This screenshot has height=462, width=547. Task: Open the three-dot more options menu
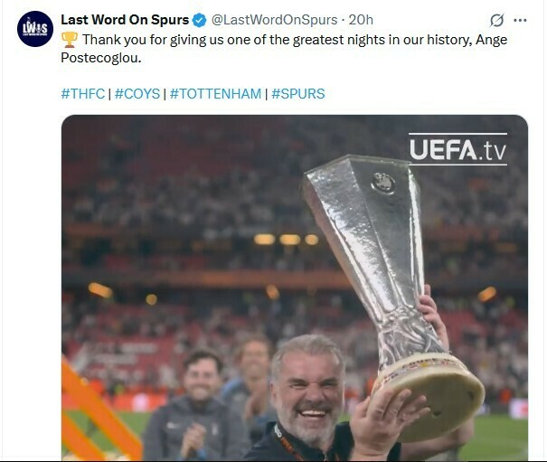pyautogui.click(x=520, y=20)
